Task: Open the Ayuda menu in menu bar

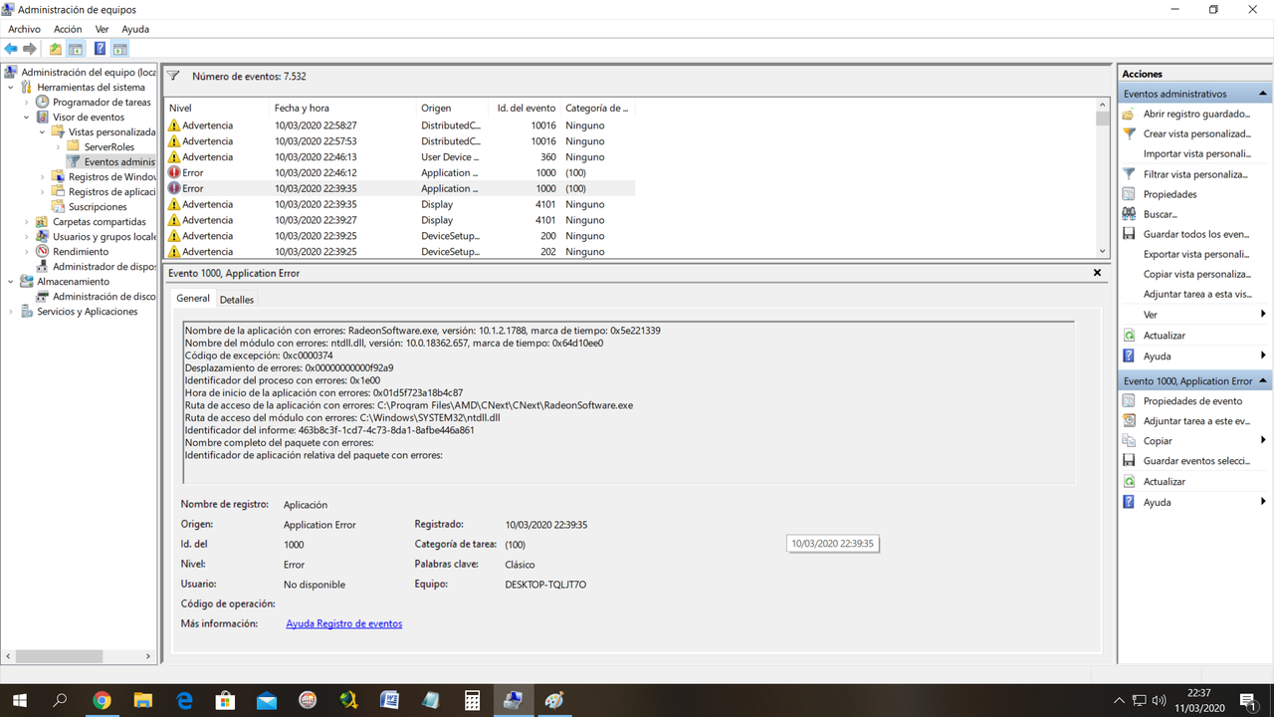Action: (x=135, y=29)
